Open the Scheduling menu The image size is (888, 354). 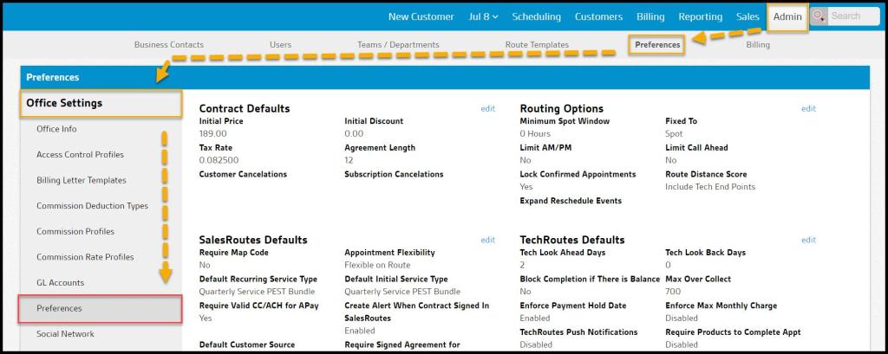[x=536, y=16]
